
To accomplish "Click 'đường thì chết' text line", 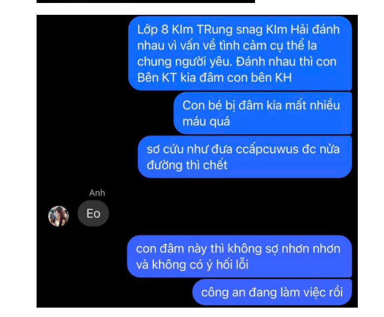I will point(187,165).
